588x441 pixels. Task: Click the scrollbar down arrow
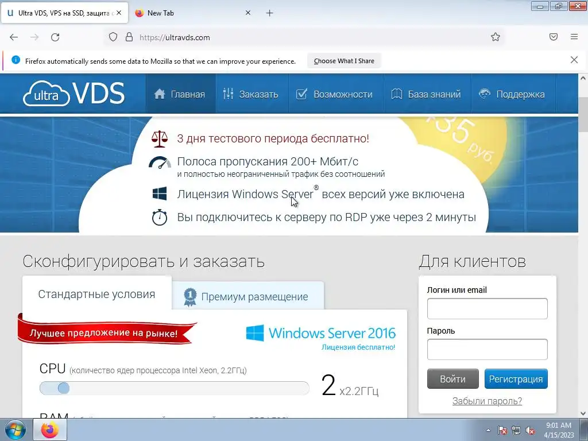(x=583, y=413)
